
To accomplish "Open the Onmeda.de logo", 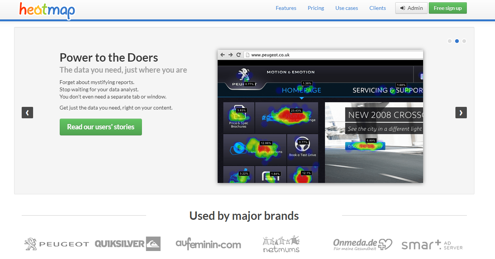I will pos(362,244).
